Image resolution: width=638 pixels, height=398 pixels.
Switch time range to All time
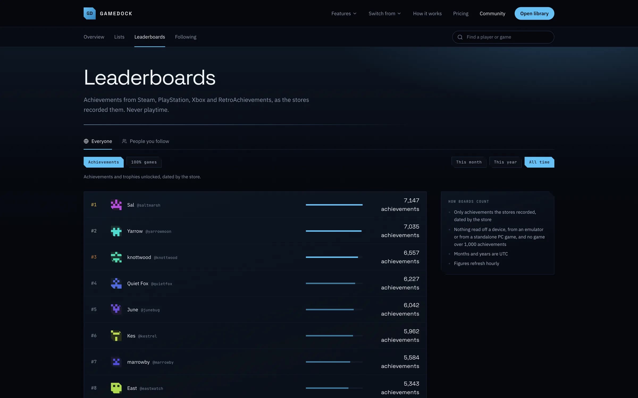(539, 162)
